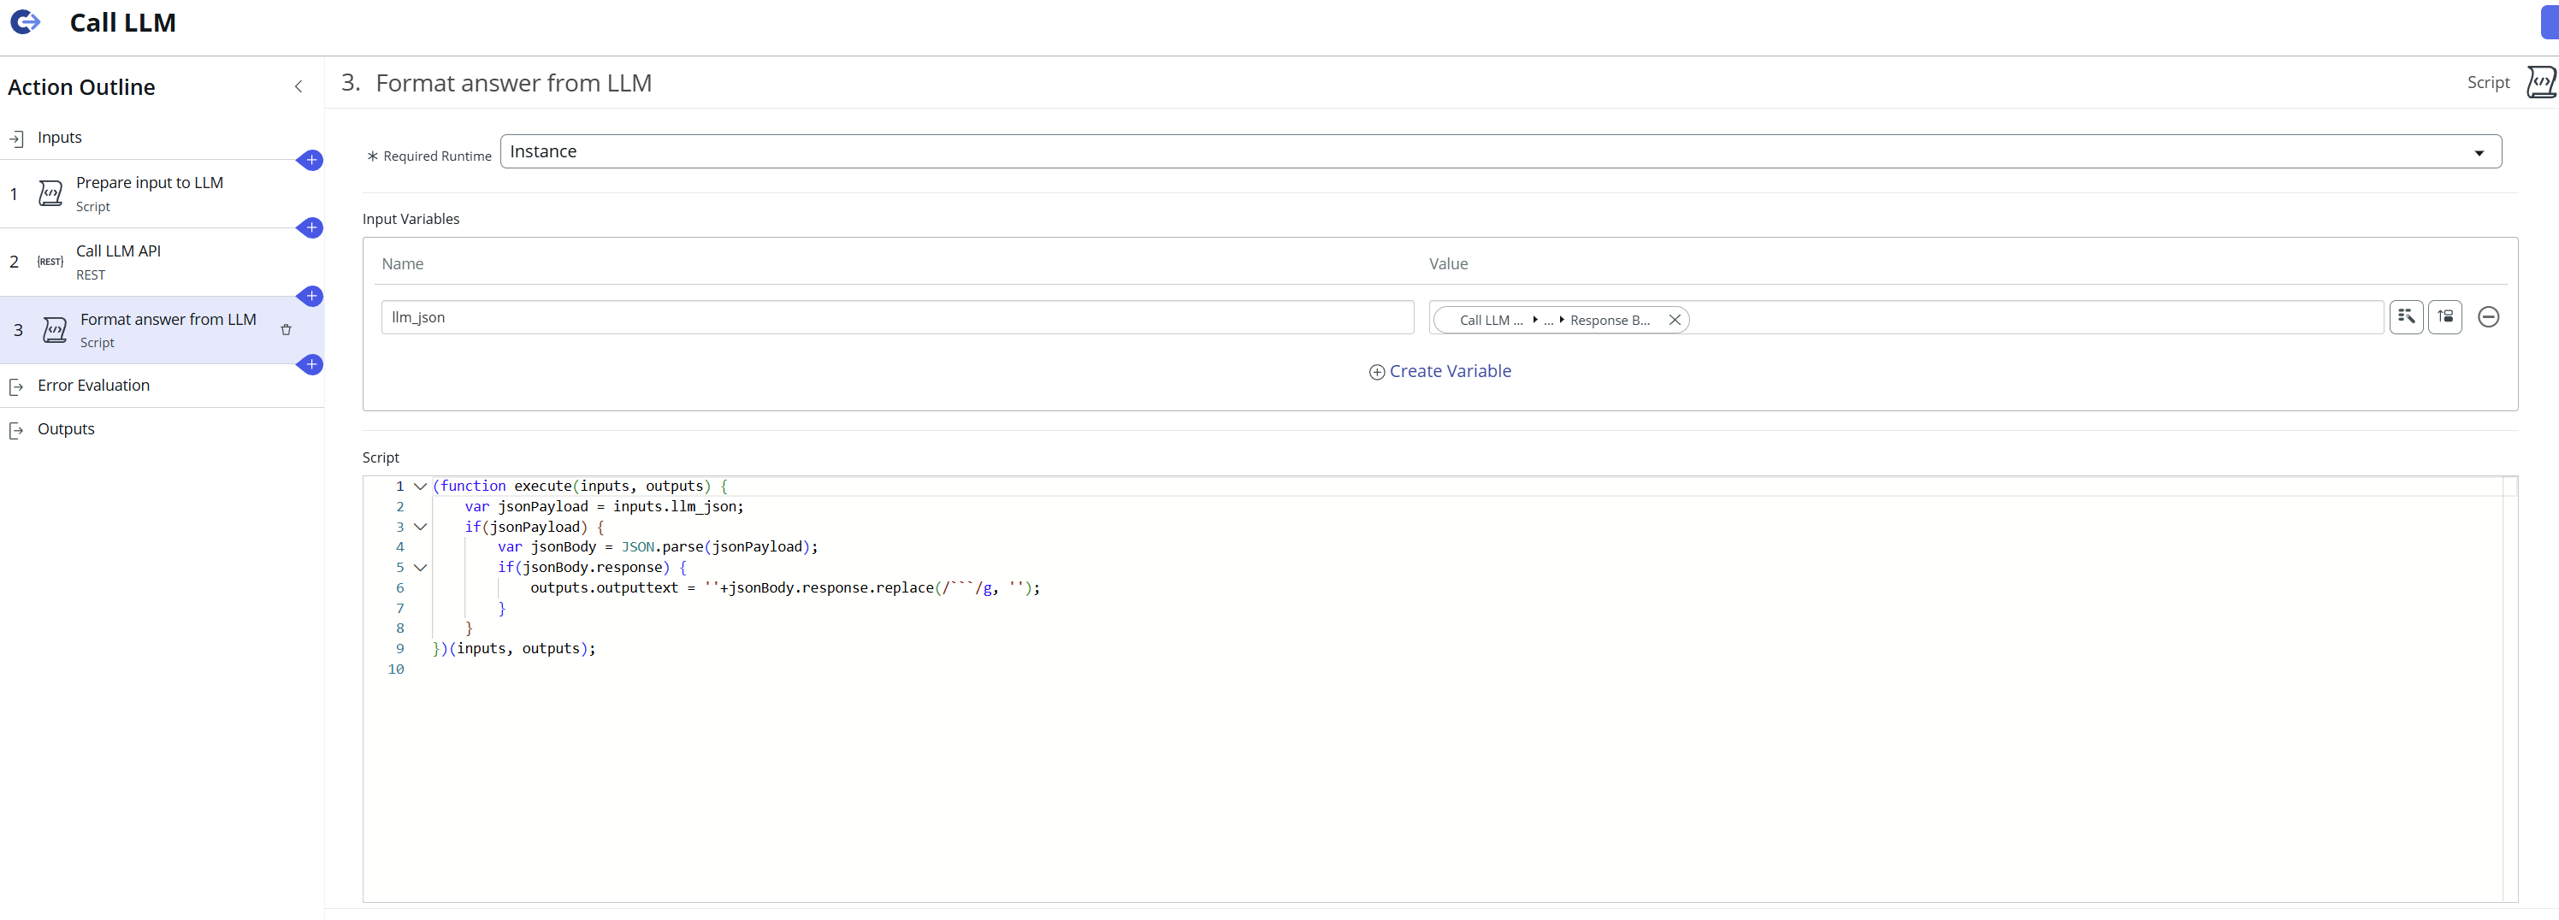This screenshot has height=920, width=2559.
Task: Click the Script label next to the icon
Action: [2487, 84]
